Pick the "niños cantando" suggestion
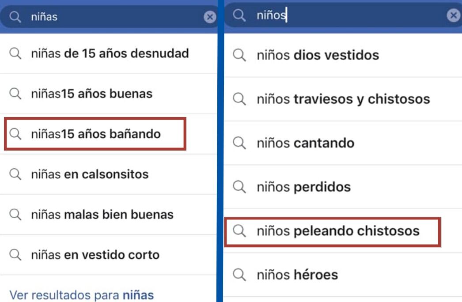Screen dimensions: 462x302 (306, 143)
